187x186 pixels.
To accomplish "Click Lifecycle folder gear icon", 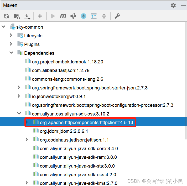I will coord(20,35).
